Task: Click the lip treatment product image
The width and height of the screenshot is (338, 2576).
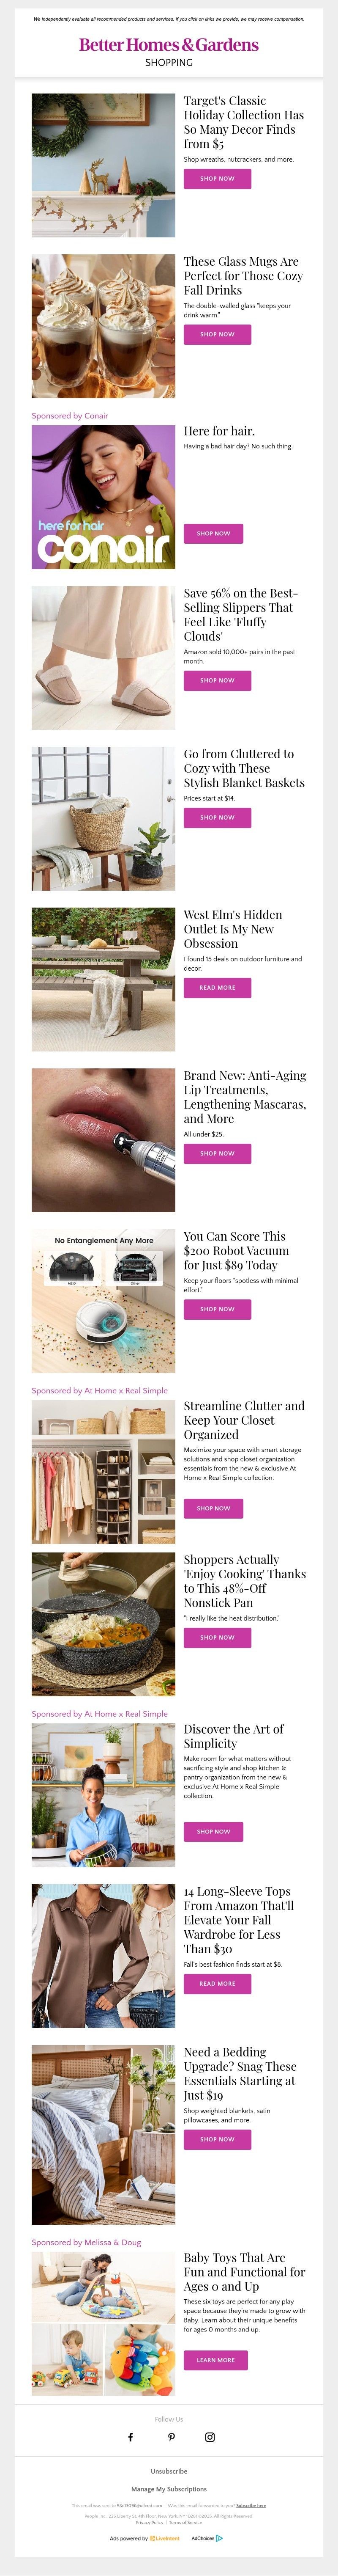Action: pyautogui.click(x=104, y=1140)
